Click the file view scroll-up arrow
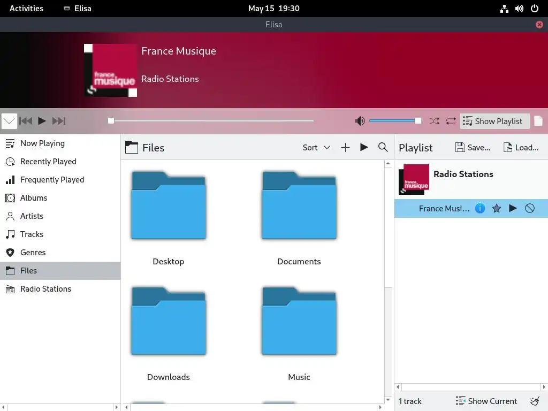 pos(388,164)
